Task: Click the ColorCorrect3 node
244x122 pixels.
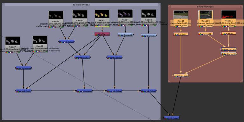Action: 229,54
